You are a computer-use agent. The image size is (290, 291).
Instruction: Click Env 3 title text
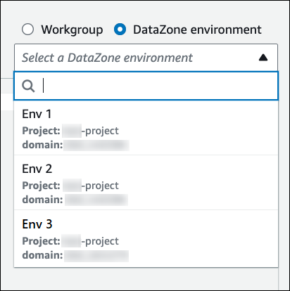37,224
